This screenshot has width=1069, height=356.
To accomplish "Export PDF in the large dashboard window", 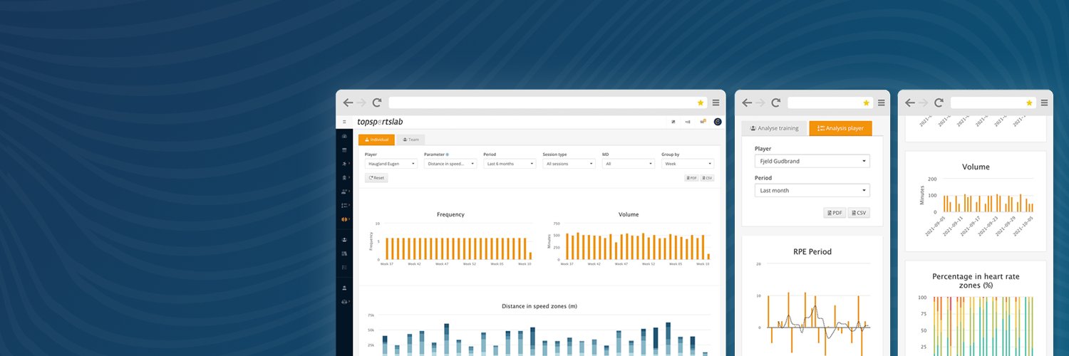I will [x=691, y=178].
